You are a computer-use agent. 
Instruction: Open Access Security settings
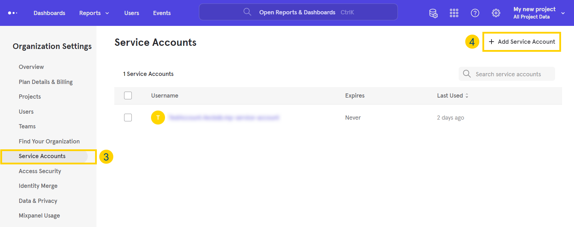tap(40, 171)
